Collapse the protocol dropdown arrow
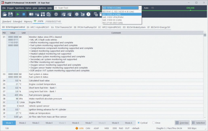 tap(140, 8)
